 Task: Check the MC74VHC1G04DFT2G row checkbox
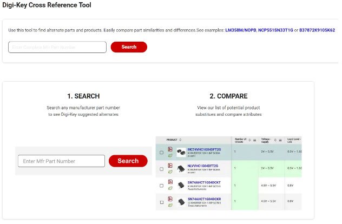click(x=161, y=153)
